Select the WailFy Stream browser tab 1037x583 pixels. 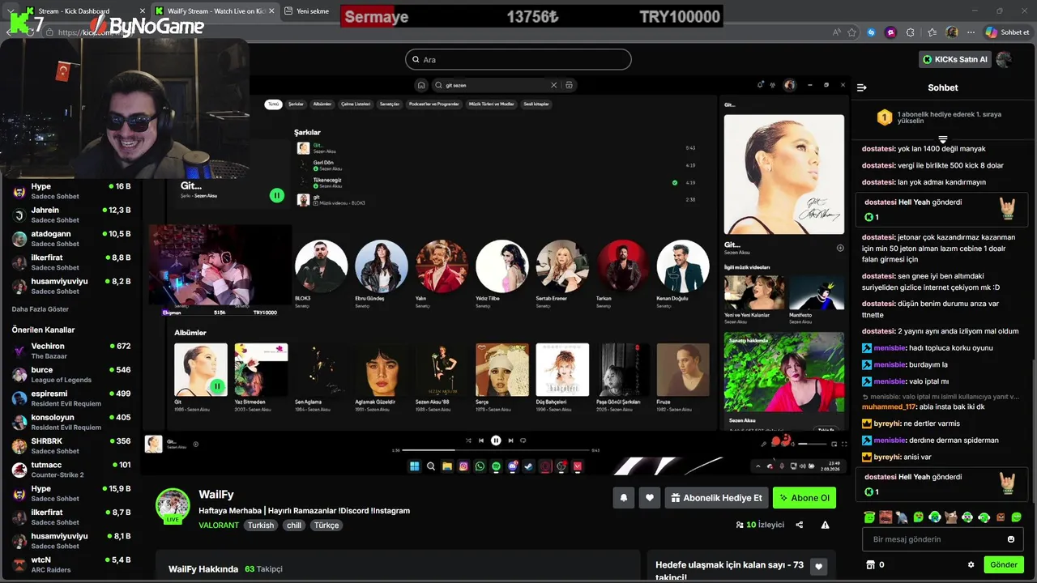coord(214,11)
